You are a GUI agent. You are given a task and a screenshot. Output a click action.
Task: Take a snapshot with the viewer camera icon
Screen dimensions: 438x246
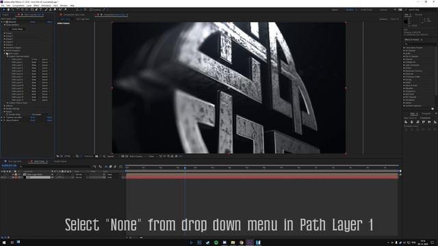(x=96, y=156)
